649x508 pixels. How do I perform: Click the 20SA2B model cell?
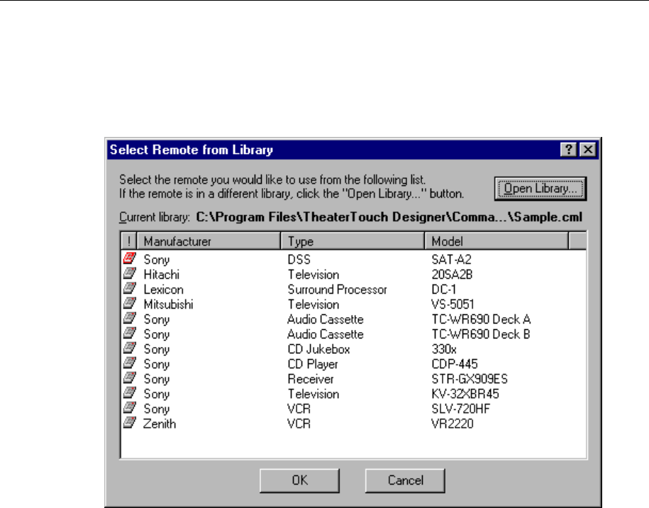(452, 275)
